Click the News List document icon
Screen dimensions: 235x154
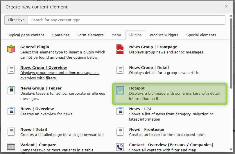(120, 111)
